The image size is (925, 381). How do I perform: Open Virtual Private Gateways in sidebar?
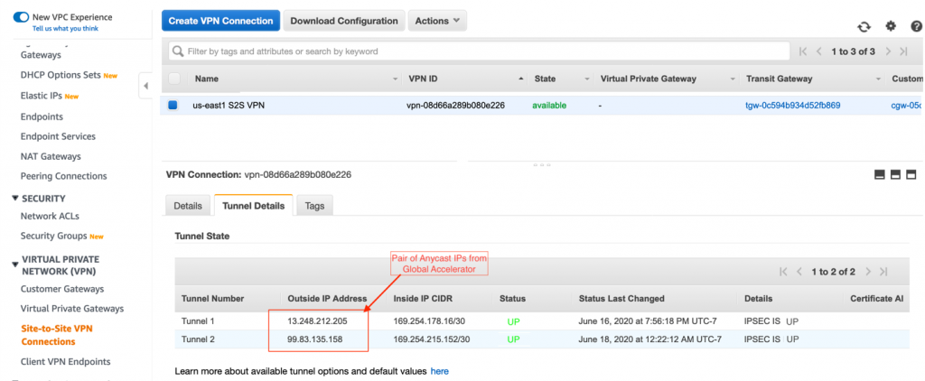coord(72,309)
